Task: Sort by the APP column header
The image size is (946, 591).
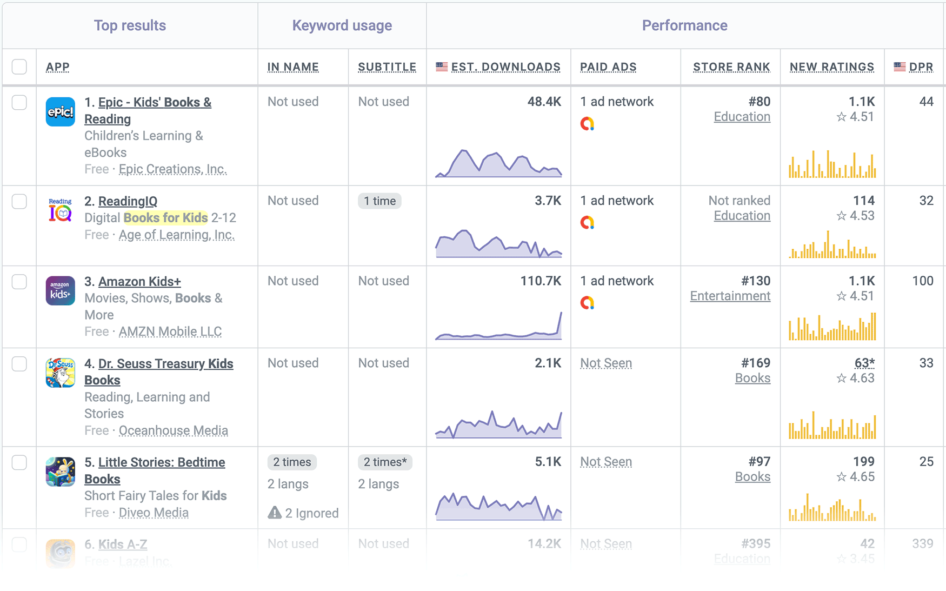Action: 58,67
